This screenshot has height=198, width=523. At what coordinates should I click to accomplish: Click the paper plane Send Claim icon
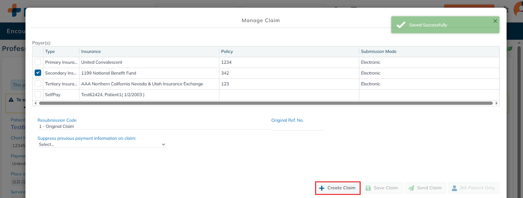coord(411,188)
